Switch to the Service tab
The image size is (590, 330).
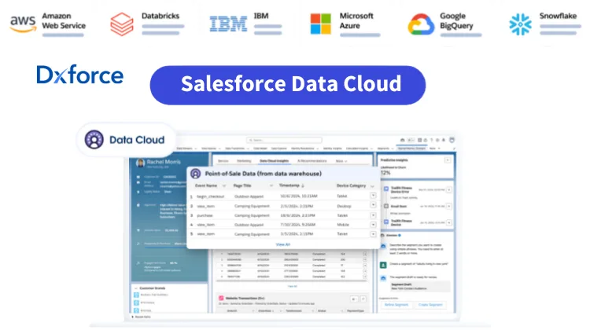223,161
